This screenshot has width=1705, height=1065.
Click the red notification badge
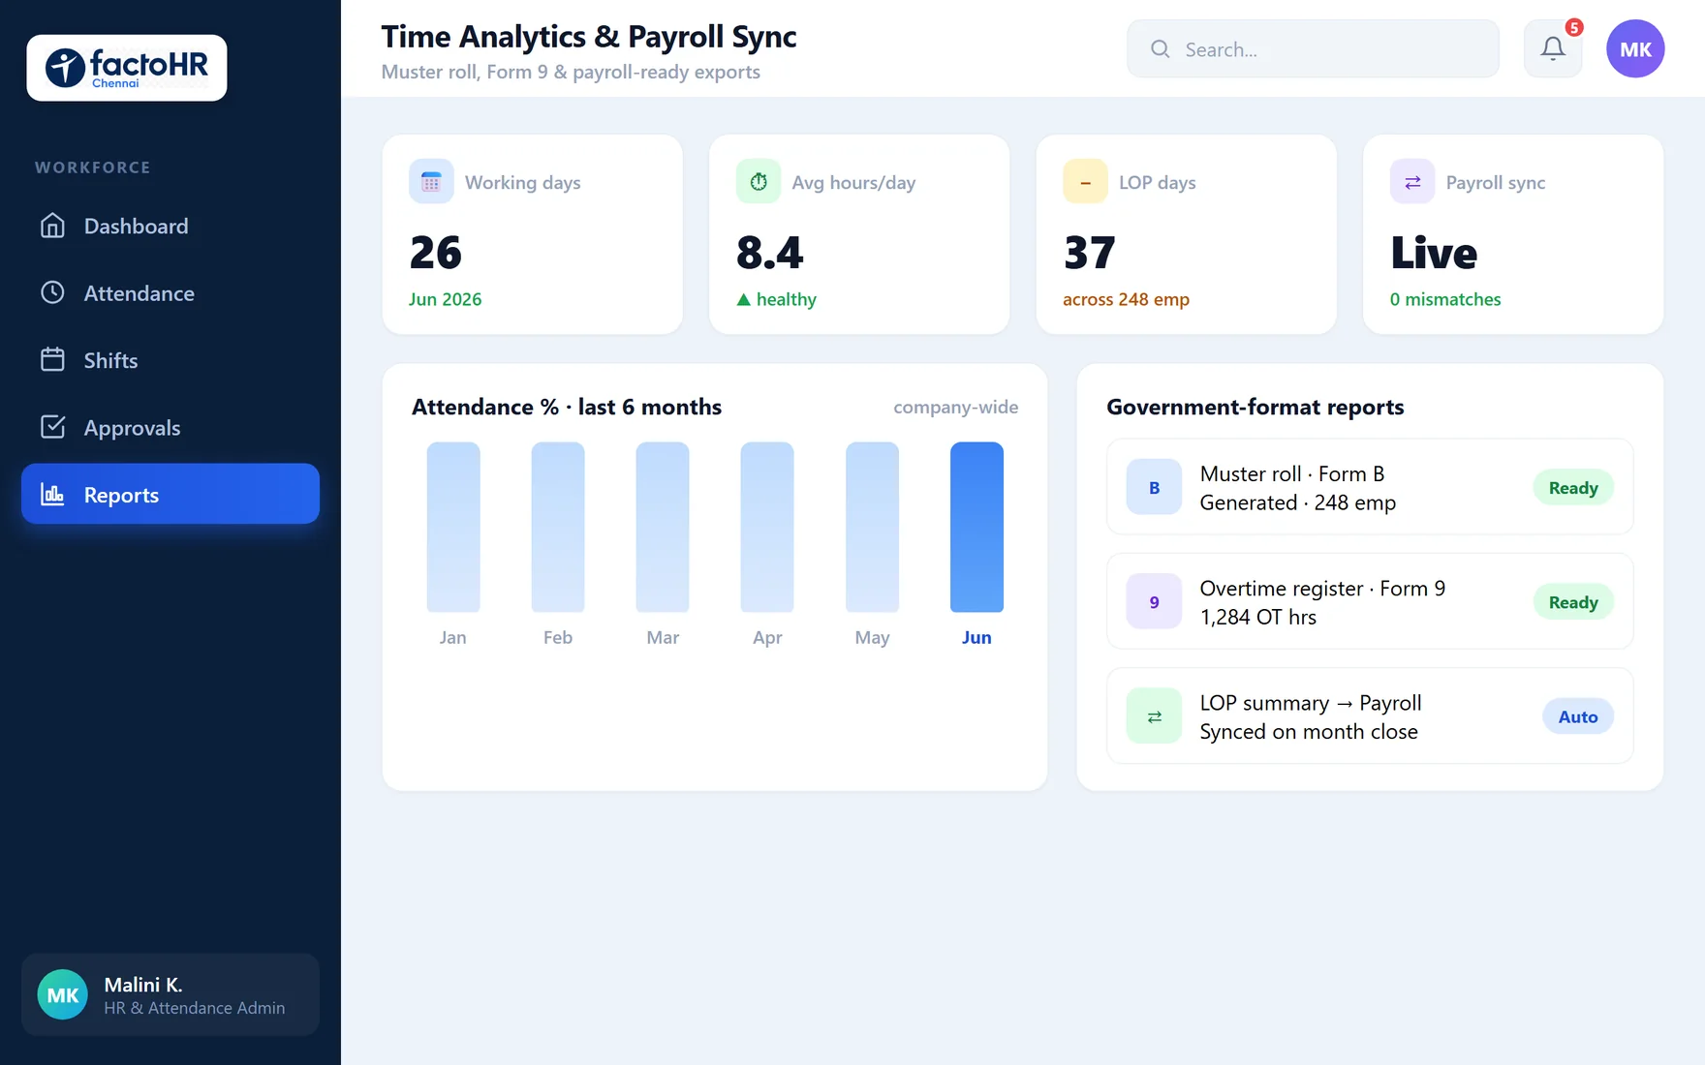[x=1574, y=27]
